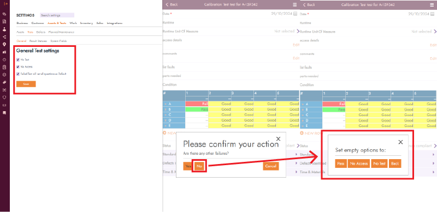
Task: Click the New Row plus icon, right panel
Action: point(302,133)
